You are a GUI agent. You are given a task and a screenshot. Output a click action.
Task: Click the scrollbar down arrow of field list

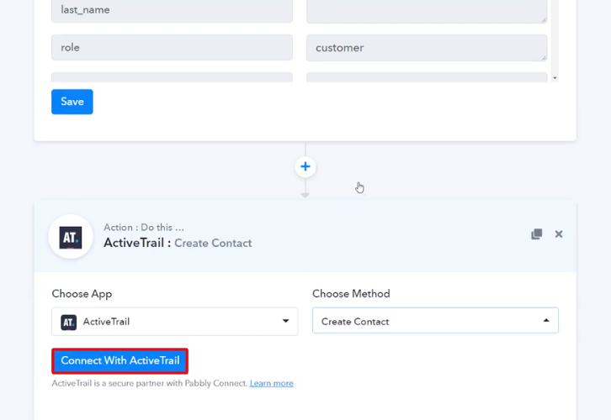(555, 78)
